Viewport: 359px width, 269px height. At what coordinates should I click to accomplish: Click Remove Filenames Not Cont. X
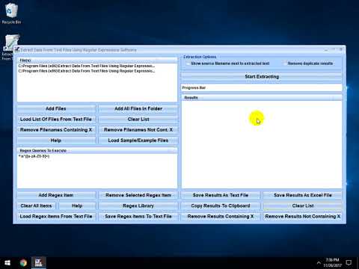click(x=138, y=130)
